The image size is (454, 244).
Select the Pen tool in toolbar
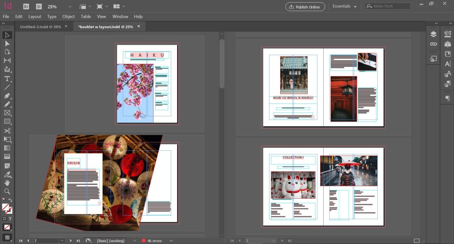click(7, 96)
